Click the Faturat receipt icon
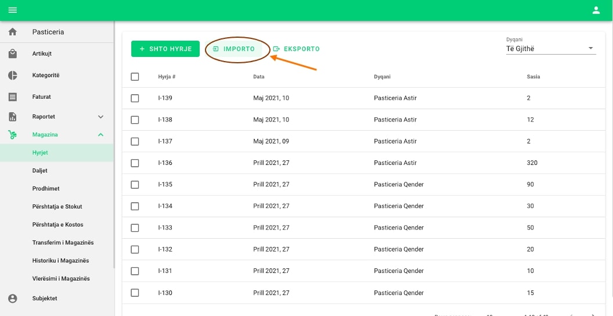 pyautogui.click(x=13, y=97)
